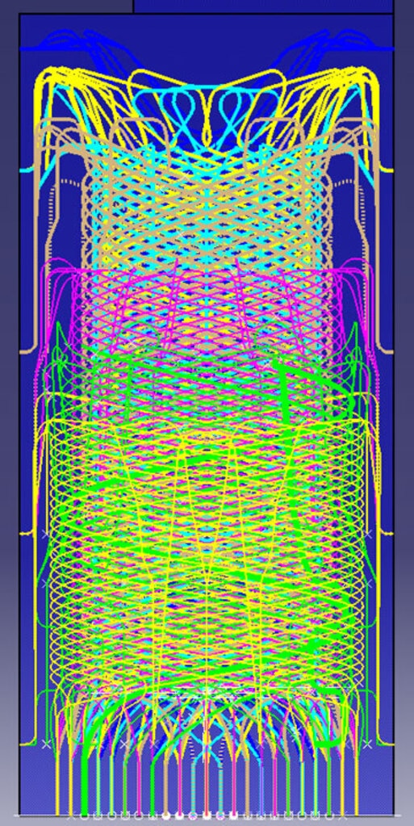The width and height of the screenshot is (414, 826).
Task: Click the lowest yellow trace end on the left edge
Action: point(23,745)
